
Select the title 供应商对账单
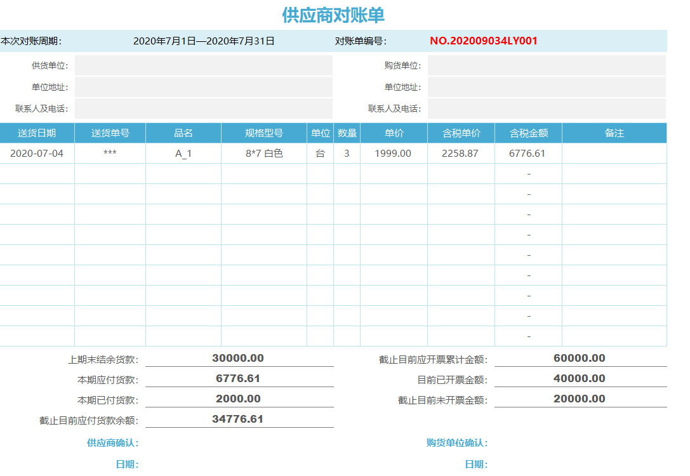[345, 11]
